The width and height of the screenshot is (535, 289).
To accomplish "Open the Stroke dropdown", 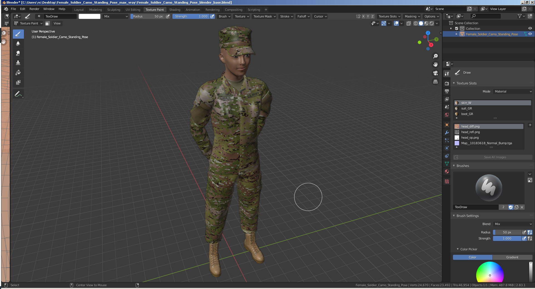I will (286, 16).
